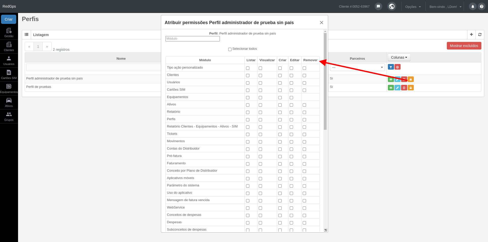Open the Parceiros filter dropdown
The image size is (488, 242).
[x=357, y=67]
